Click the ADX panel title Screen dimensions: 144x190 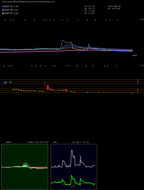coord(55,142)
